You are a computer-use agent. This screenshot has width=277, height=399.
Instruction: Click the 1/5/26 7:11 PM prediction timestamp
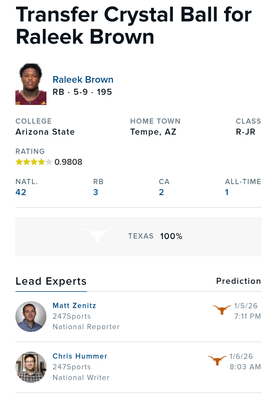pyautogui.click(x=247, y=311)
